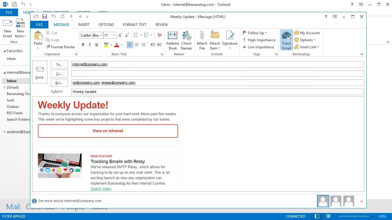Apply the yellow text highlight color

point(106,45)
